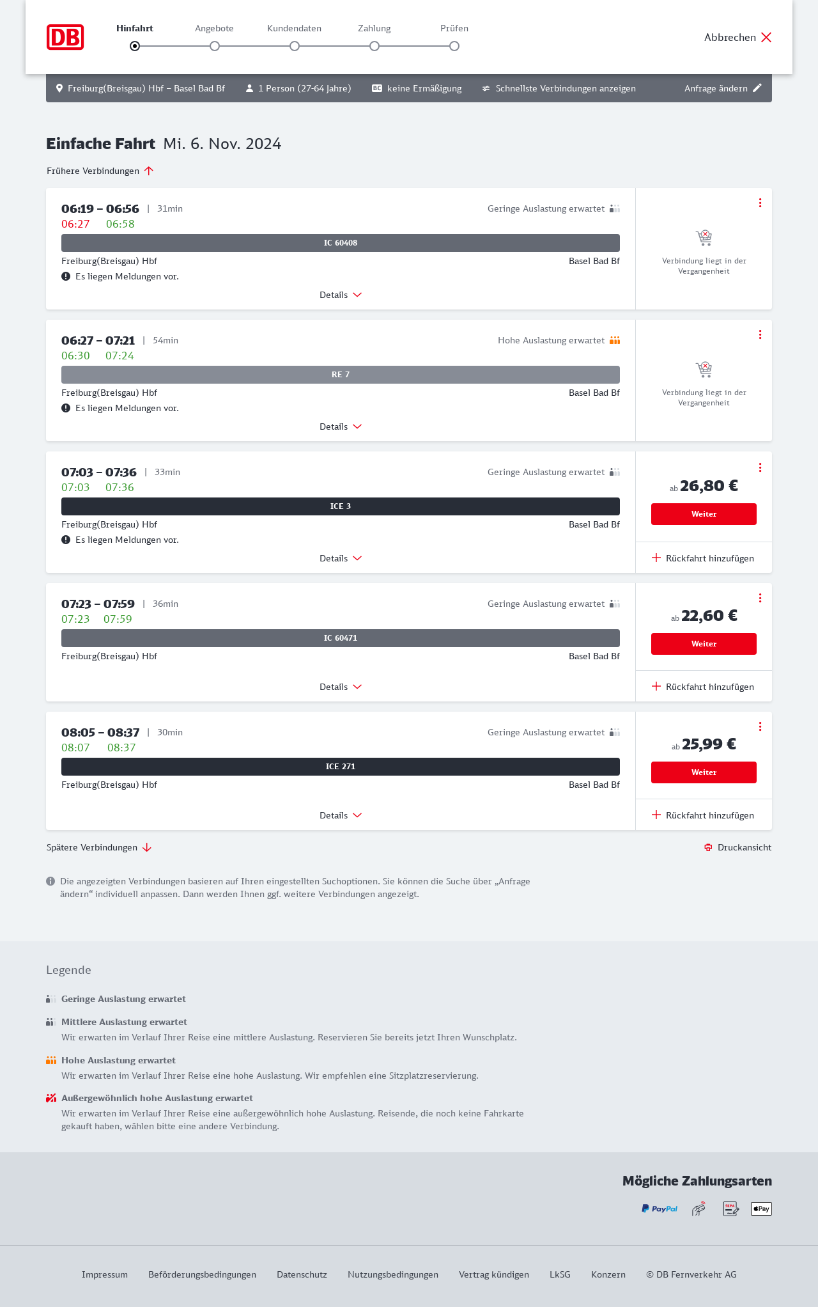Expand Details for the RE 7 connection

coord(340,427)
